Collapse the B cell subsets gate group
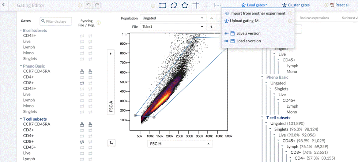This screenshot has height=162, width=358. click(21, 31)
